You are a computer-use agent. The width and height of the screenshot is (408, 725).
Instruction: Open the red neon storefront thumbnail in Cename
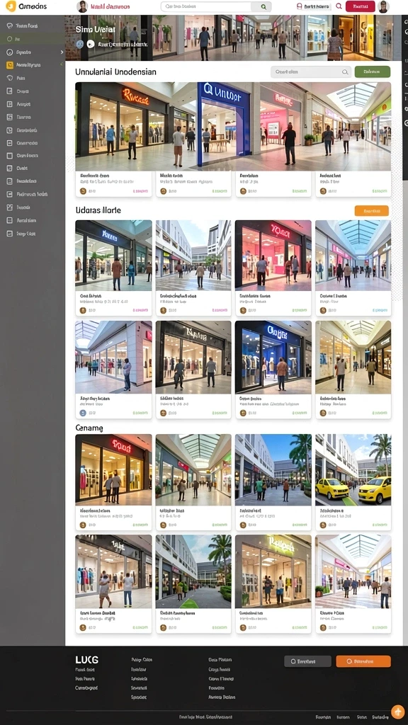pos(113,470)
